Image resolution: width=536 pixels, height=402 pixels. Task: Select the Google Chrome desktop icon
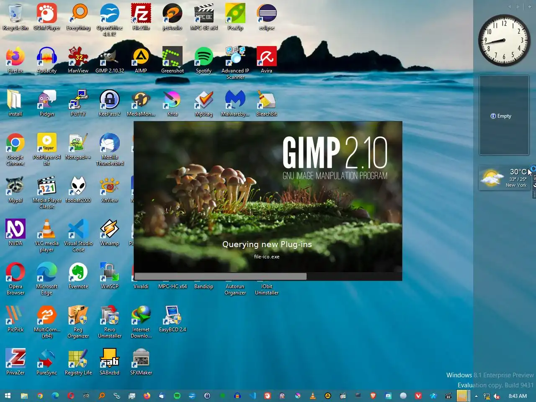tap(15, 149)
